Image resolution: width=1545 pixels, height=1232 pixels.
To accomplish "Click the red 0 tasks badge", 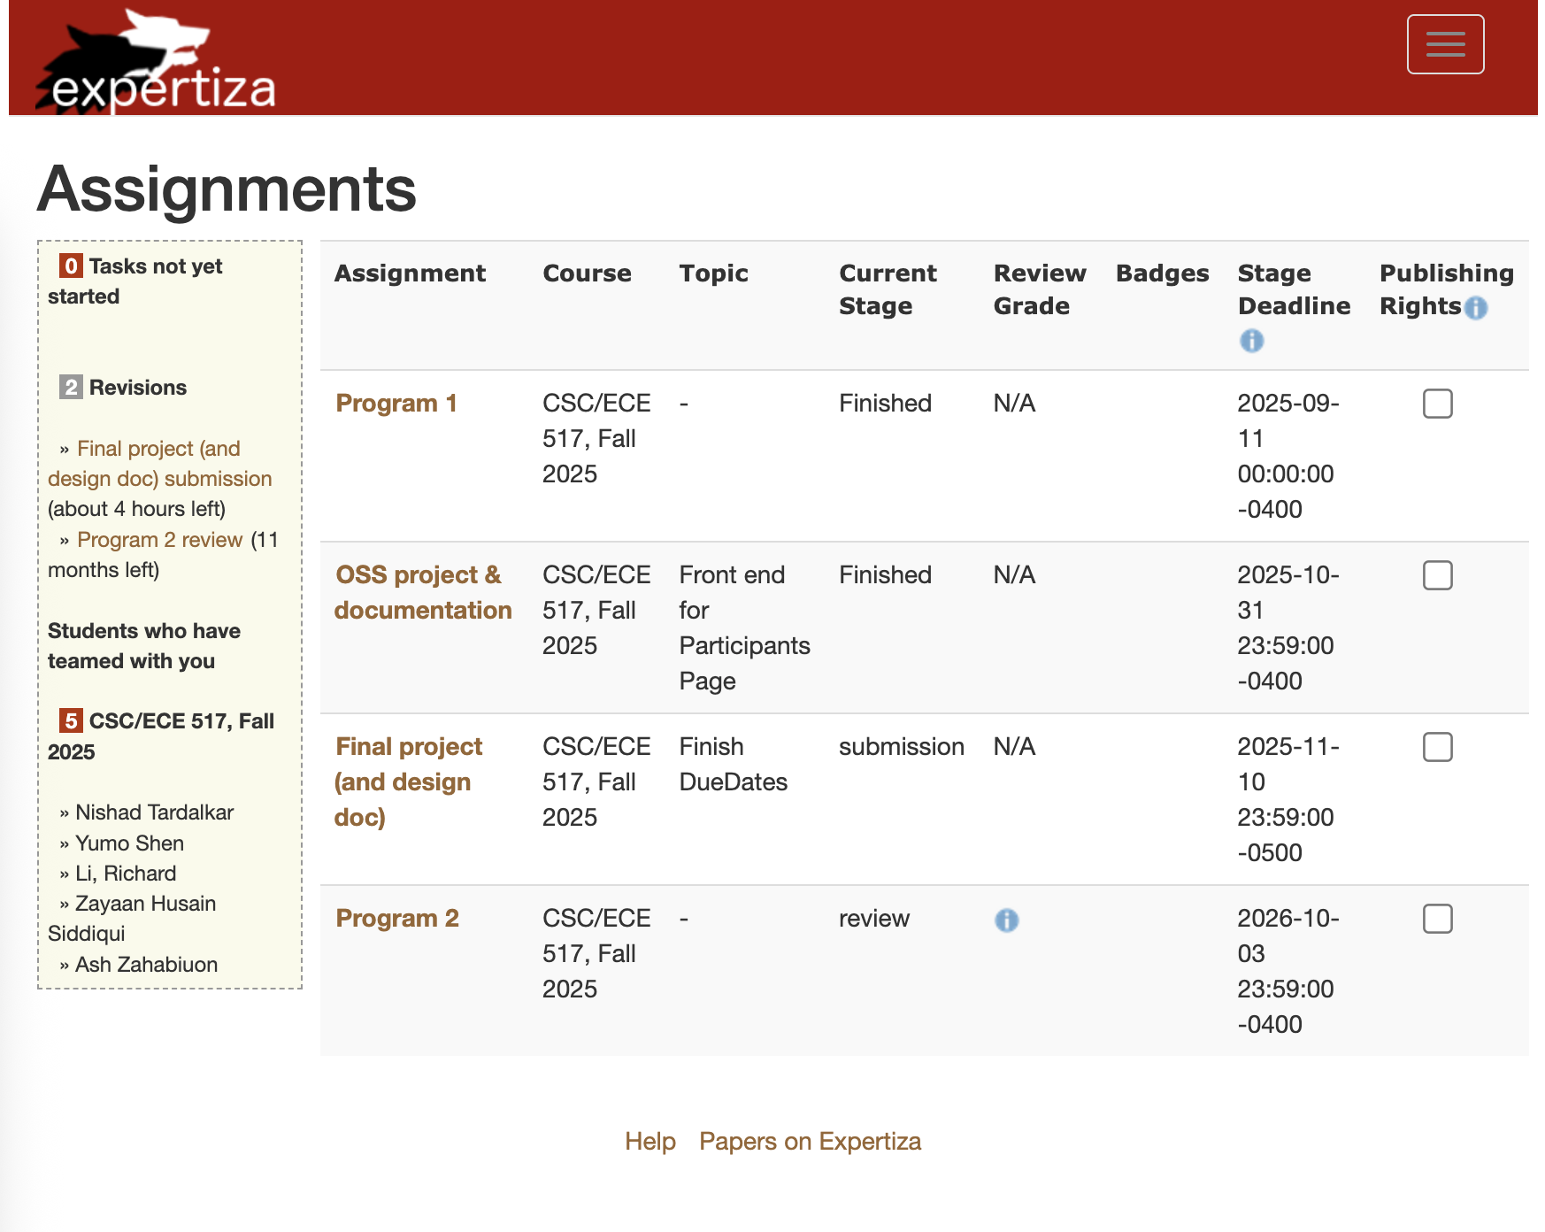I will click(x=71, y=266).
